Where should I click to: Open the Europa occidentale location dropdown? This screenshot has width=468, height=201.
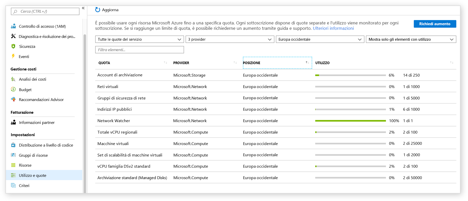tap(320, 39)
